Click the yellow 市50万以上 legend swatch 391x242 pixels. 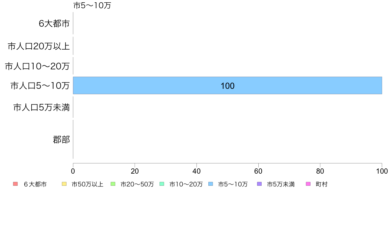click(x=64, y=184)
